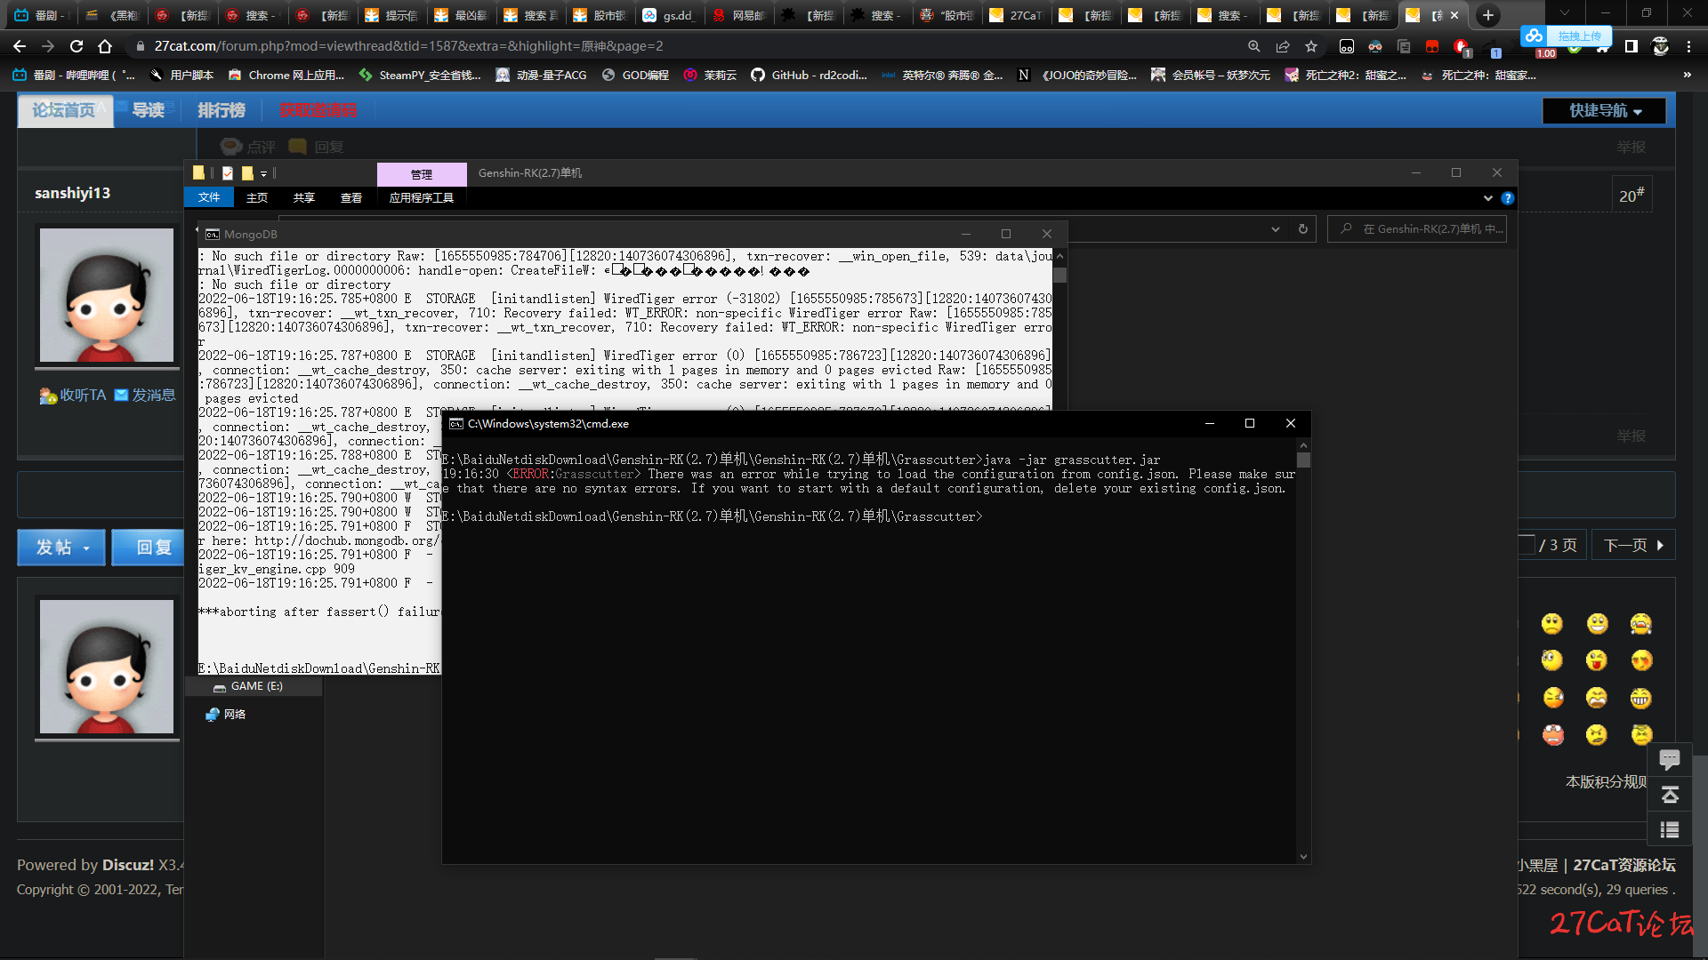Click 发消息 to message sanshiyi13
Image resolution: width=1708 pixels, height=960 pixels.
coord(145,395)
